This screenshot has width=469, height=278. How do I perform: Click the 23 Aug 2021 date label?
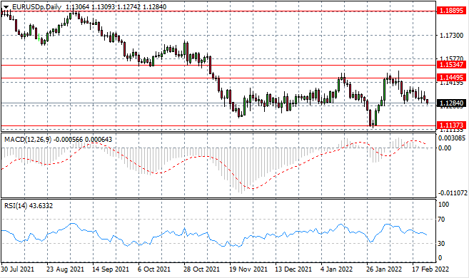[65, 269]
